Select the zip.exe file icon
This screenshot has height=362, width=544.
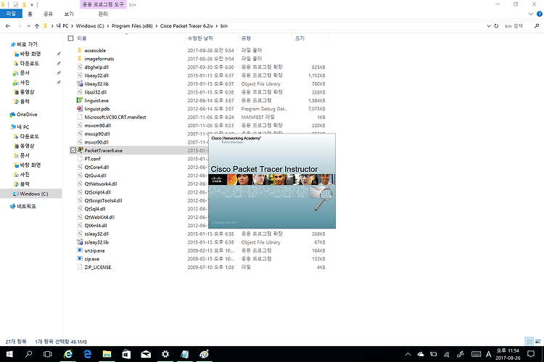[80, 258]
